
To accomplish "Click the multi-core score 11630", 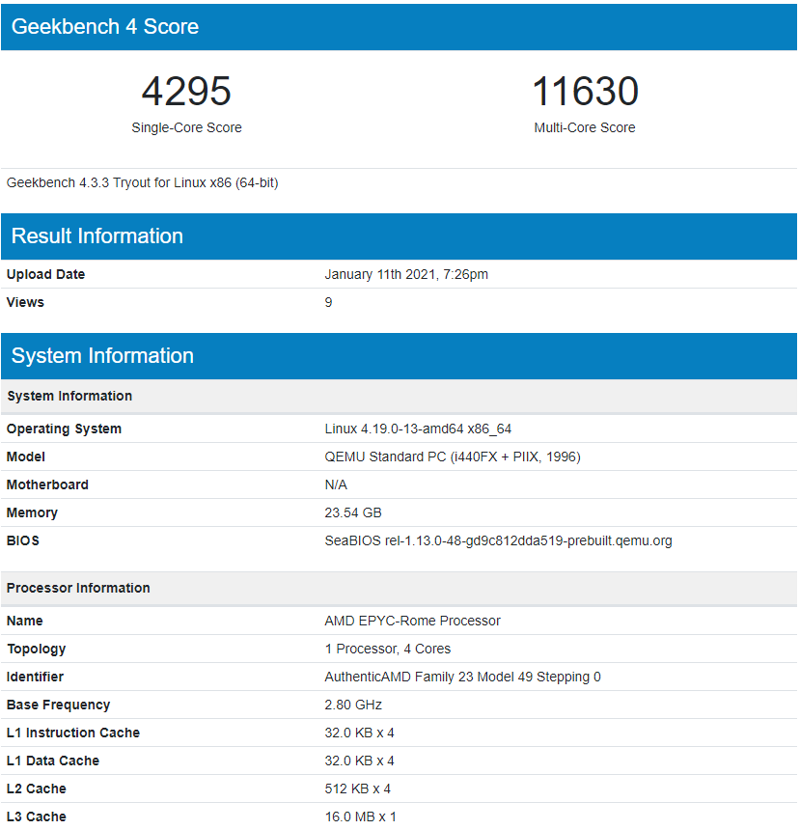I will [x=585, y=91].
